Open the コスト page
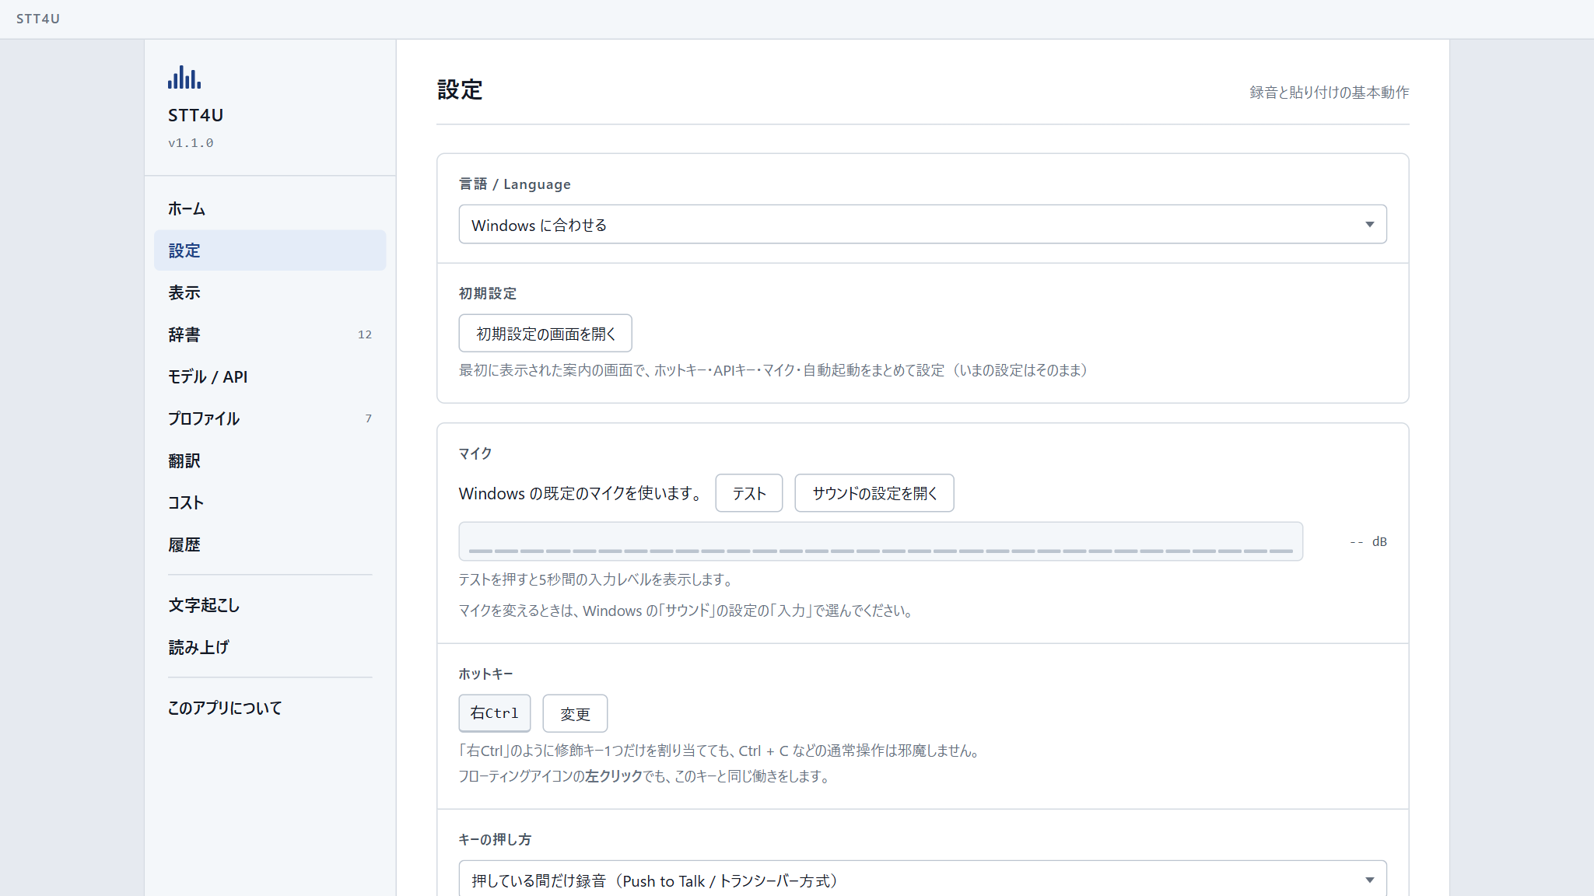The height and width of the screenshot is (896, 1594). click(x=270, y=502)
